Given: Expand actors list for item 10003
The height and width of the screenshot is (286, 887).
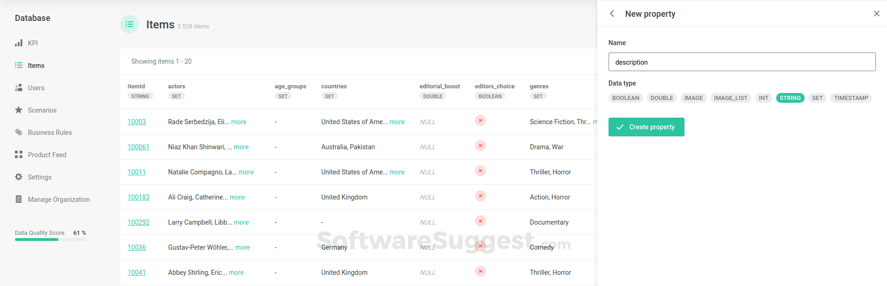Looking at the screenshot, I should click(x=239, y=122).
